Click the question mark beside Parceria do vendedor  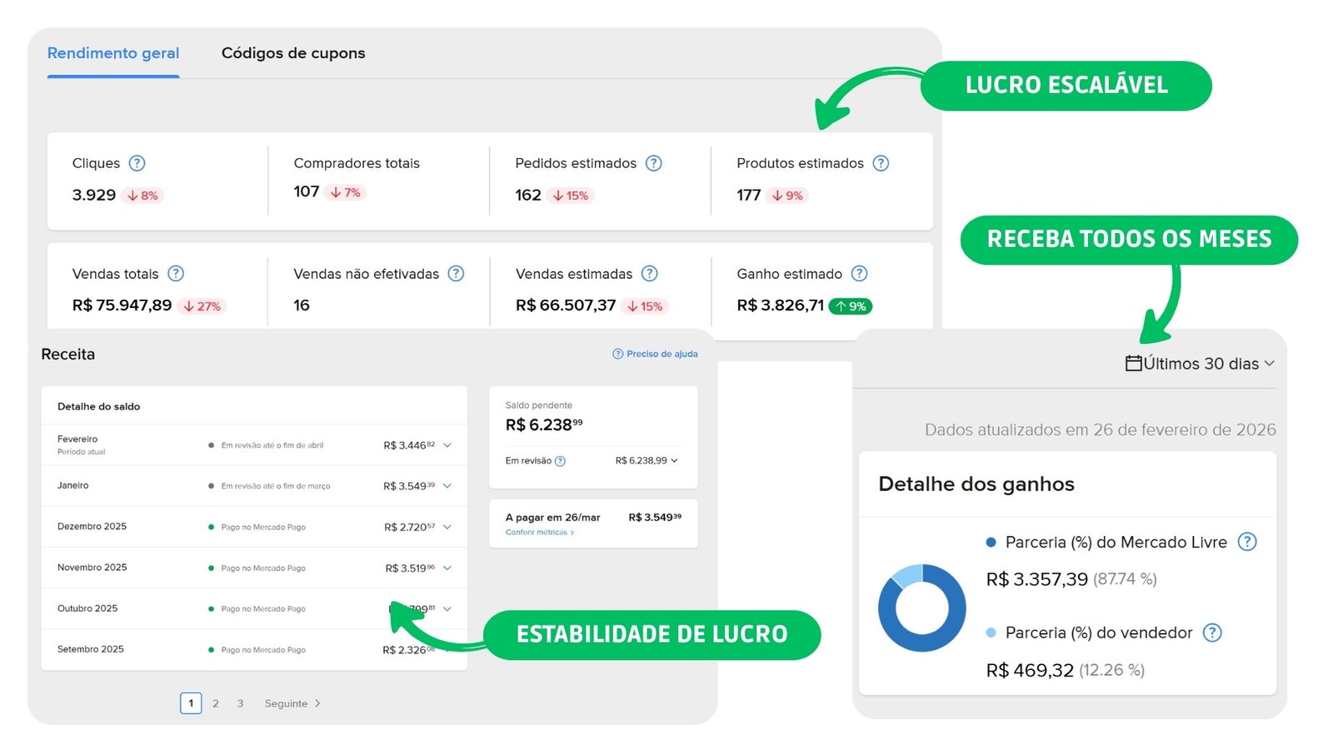[1214, 632]
